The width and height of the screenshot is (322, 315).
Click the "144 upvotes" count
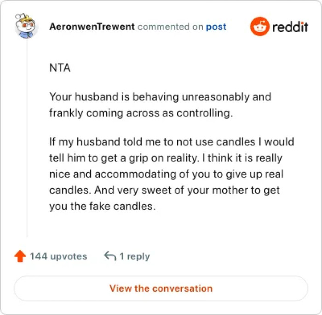point(58,256)
